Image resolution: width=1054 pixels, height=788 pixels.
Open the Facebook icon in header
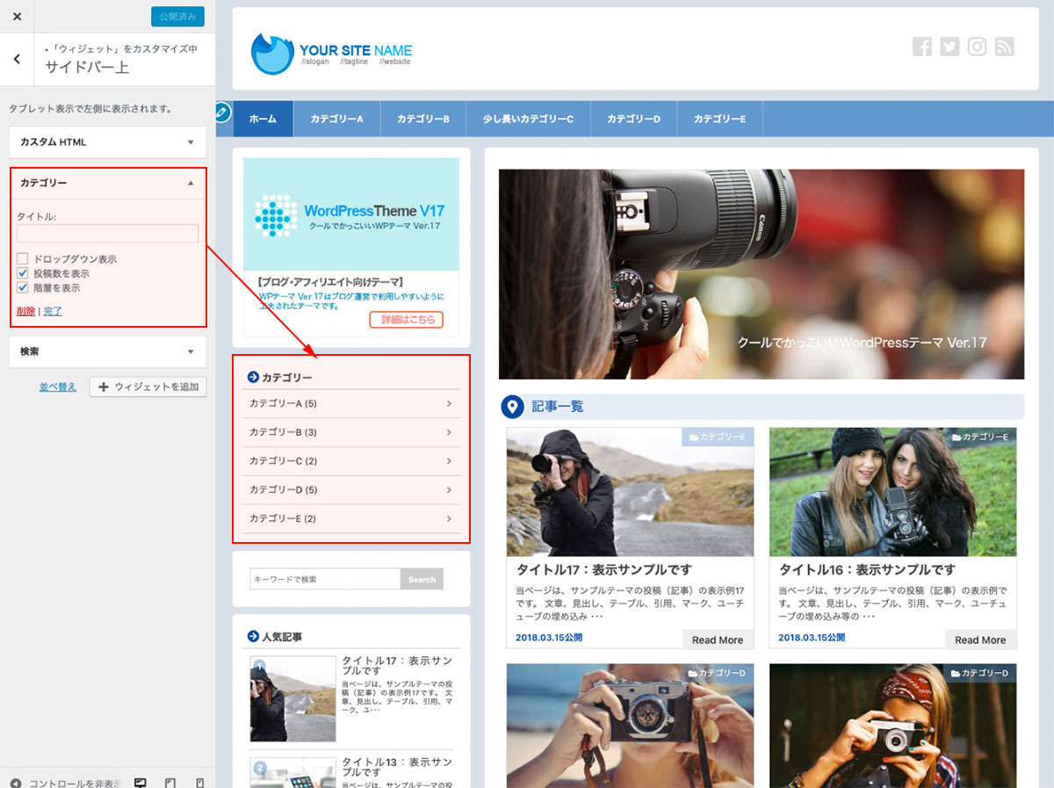(922, 47)
